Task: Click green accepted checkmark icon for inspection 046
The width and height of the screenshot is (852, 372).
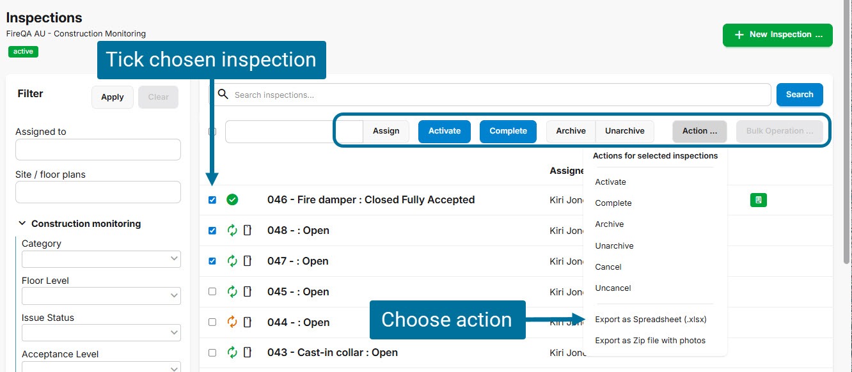Action: pos(232,200)
